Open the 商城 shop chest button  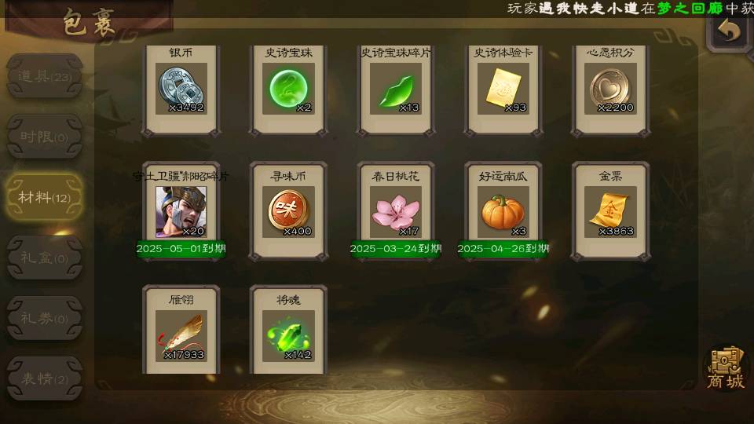click(726, 369)
